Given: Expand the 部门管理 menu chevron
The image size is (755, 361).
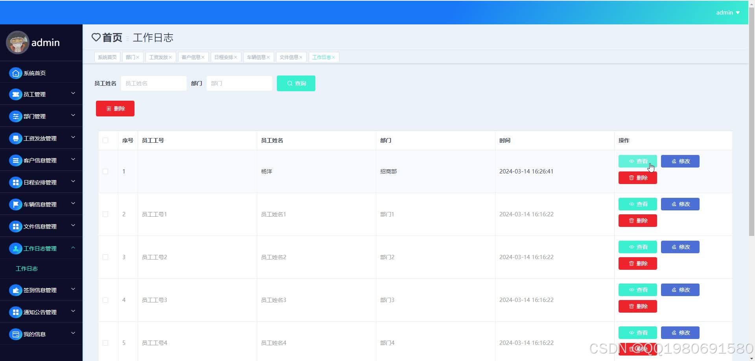Looking at the screenshot, I should 73,115.
